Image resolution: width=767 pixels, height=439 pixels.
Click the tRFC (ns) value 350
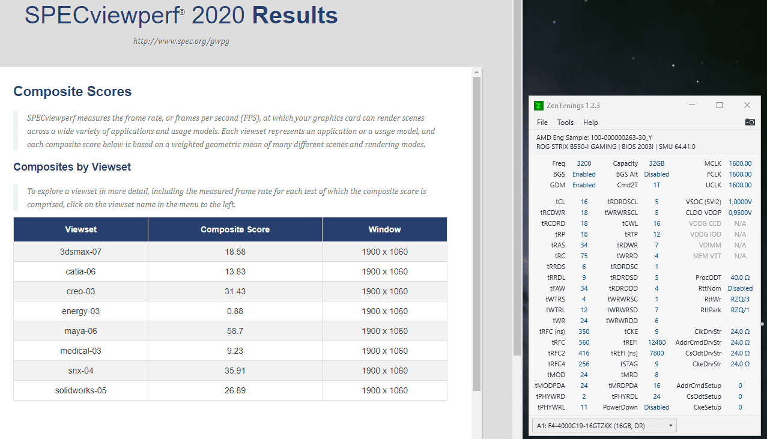click(x=584, y=332)
